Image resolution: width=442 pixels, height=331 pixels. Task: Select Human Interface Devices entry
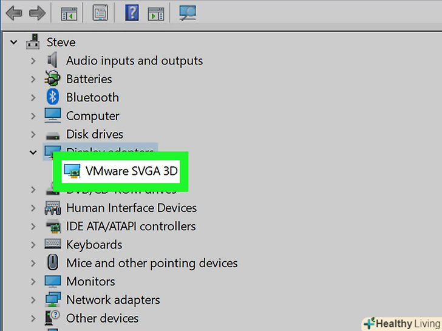coord(131,208)
